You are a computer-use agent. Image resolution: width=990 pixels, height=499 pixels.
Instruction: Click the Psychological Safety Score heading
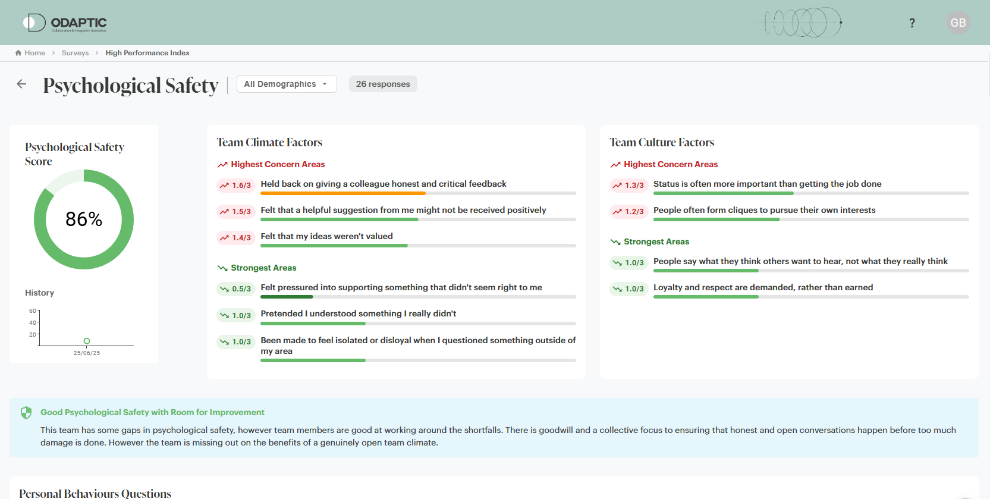click(x=74, y=154)
